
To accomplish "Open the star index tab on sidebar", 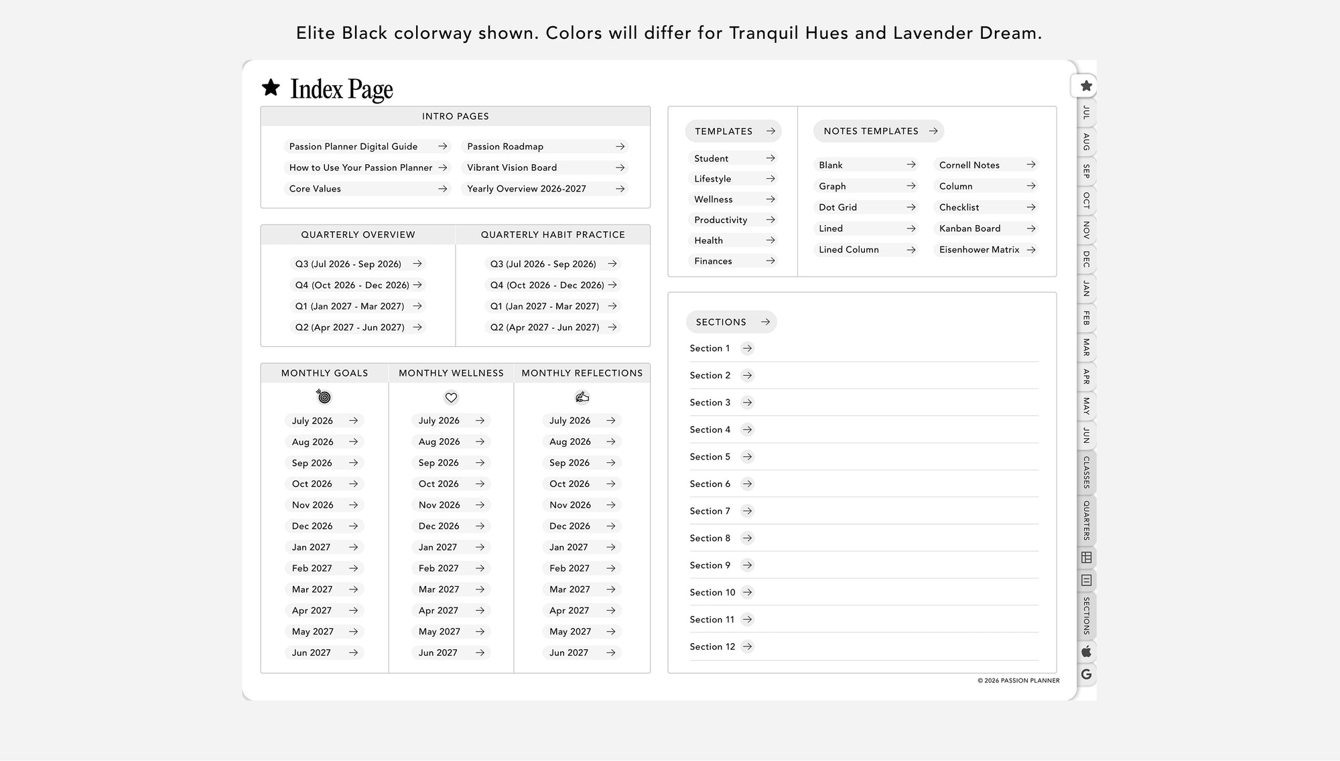I will click(1085, 86).
